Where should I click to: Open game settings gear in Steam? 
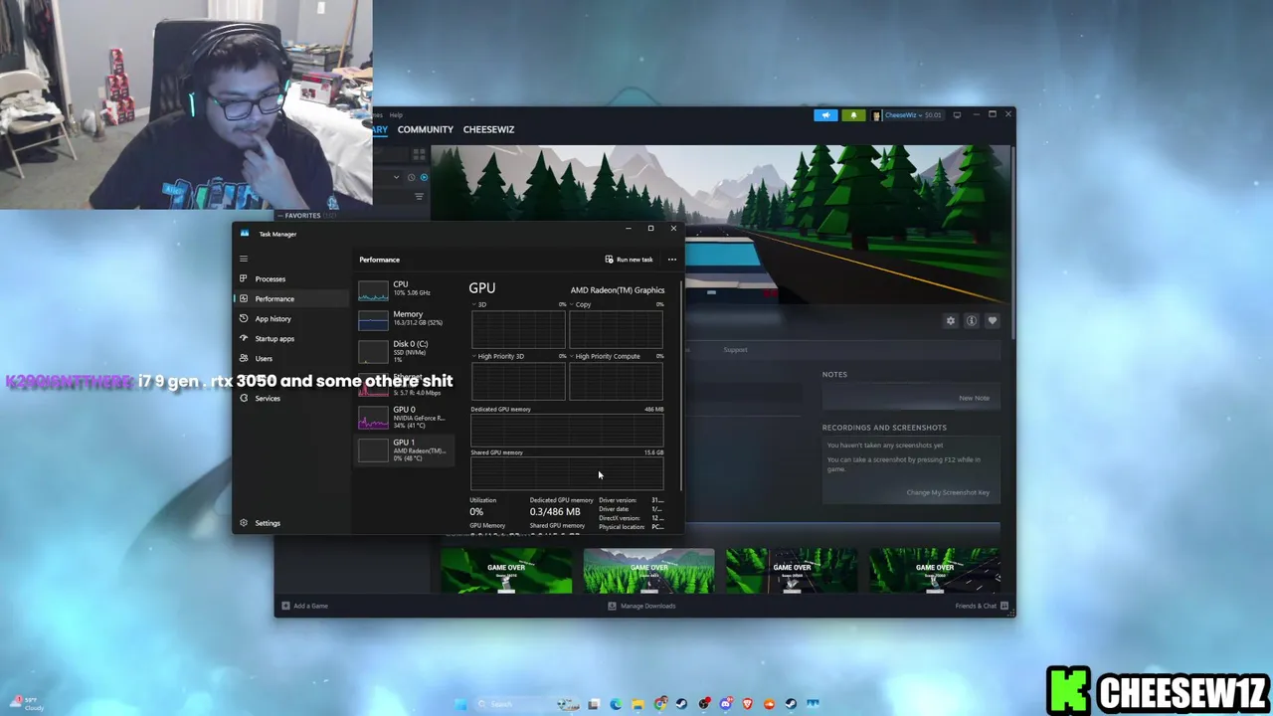tap(951, 320)
